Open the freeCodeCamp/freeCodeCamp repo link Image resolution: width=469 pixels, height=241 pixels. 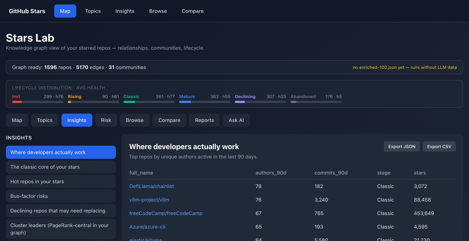point(166,213)
